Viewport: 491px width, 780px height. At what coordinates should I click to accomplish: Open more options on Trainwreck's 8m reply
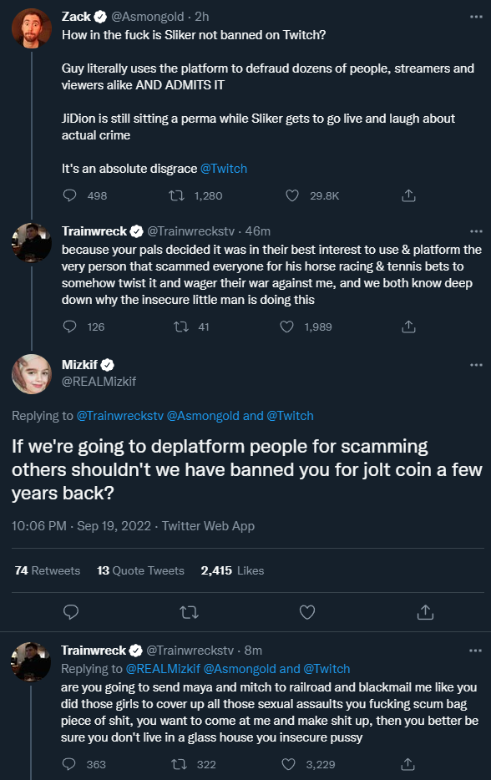coord(475,651)
